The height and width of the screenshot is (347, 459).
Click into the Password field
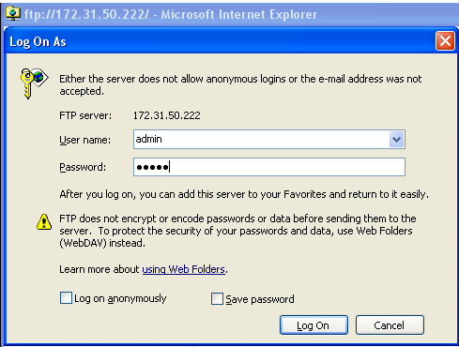click(269, 167)
